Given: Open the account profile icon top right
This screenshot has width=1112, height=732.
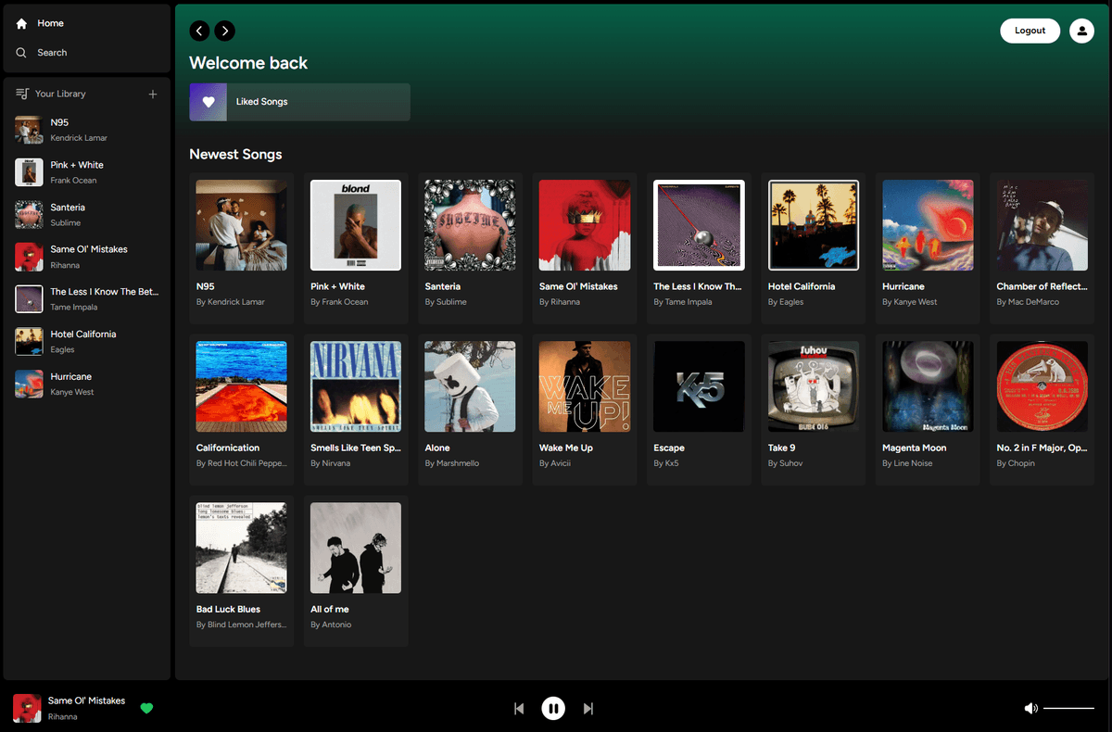Looking at the screenshot, I should (1081, 31).
